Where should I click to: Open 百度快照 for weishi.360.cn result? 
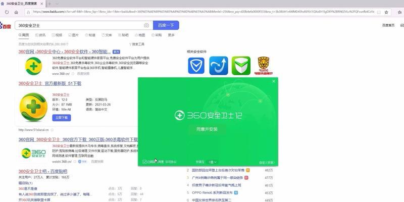[x=97, y=162]
